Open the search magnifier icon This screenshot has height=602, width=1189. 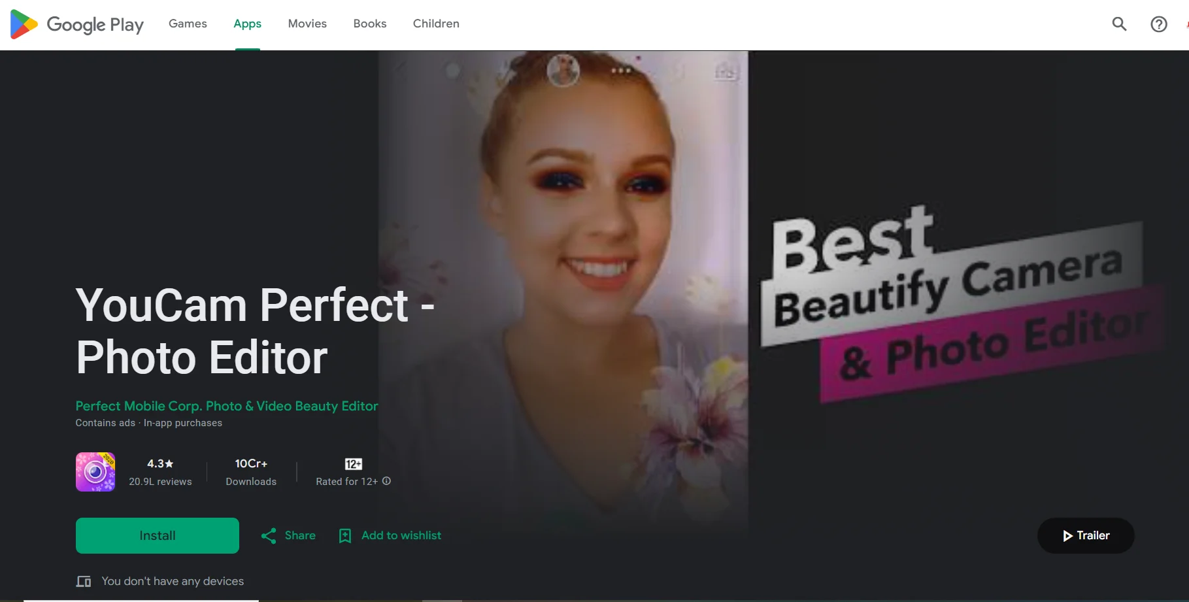[1120, 24]
